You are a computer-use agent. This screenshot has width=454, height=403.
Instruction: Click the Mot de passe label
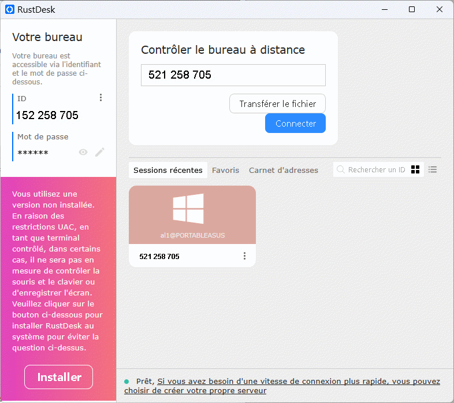pos(43,137)
